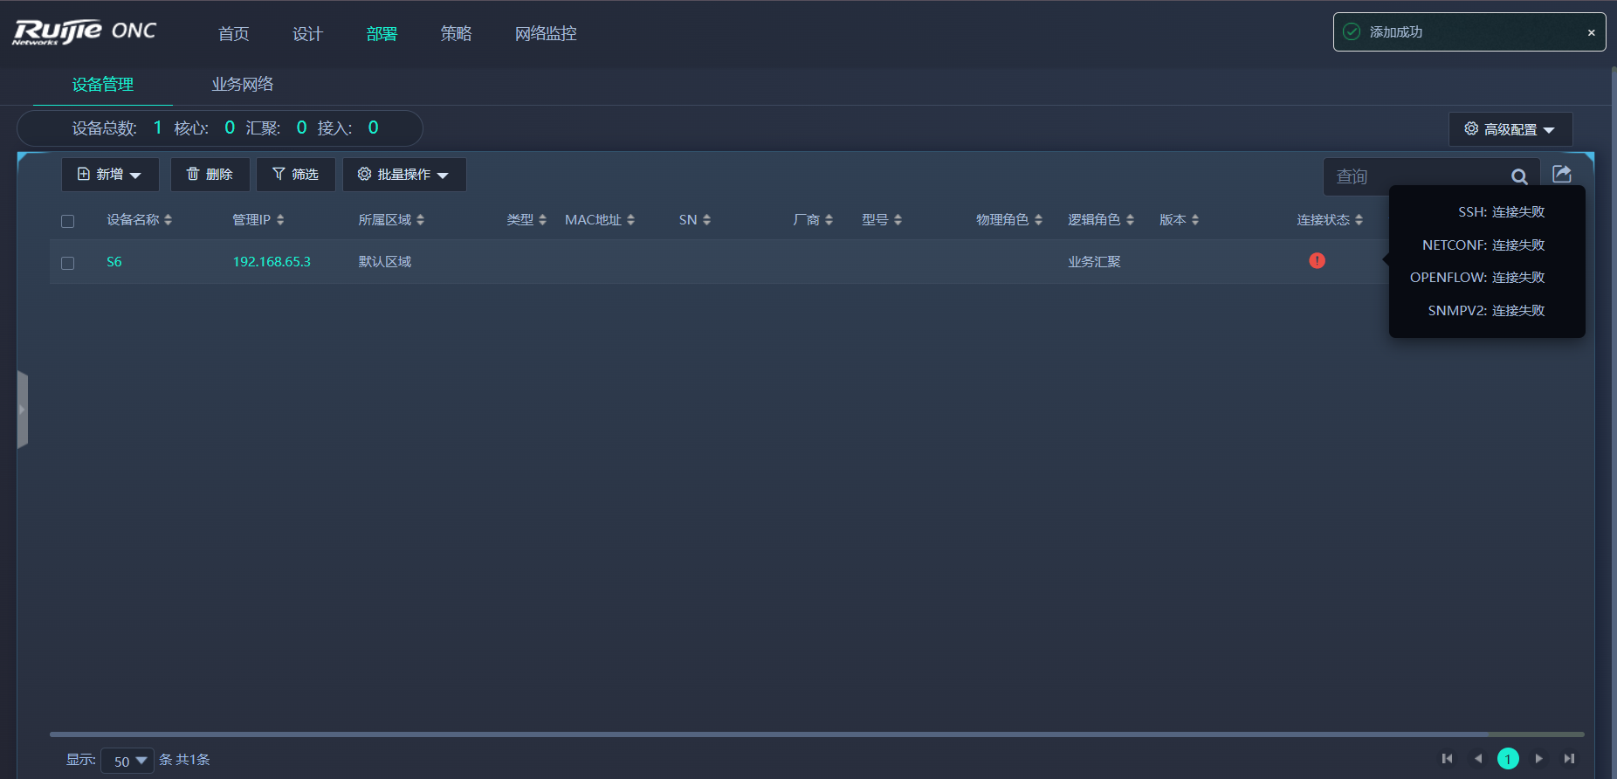
Task: Sort by 厂商 column
Action: tap(813, 220)
